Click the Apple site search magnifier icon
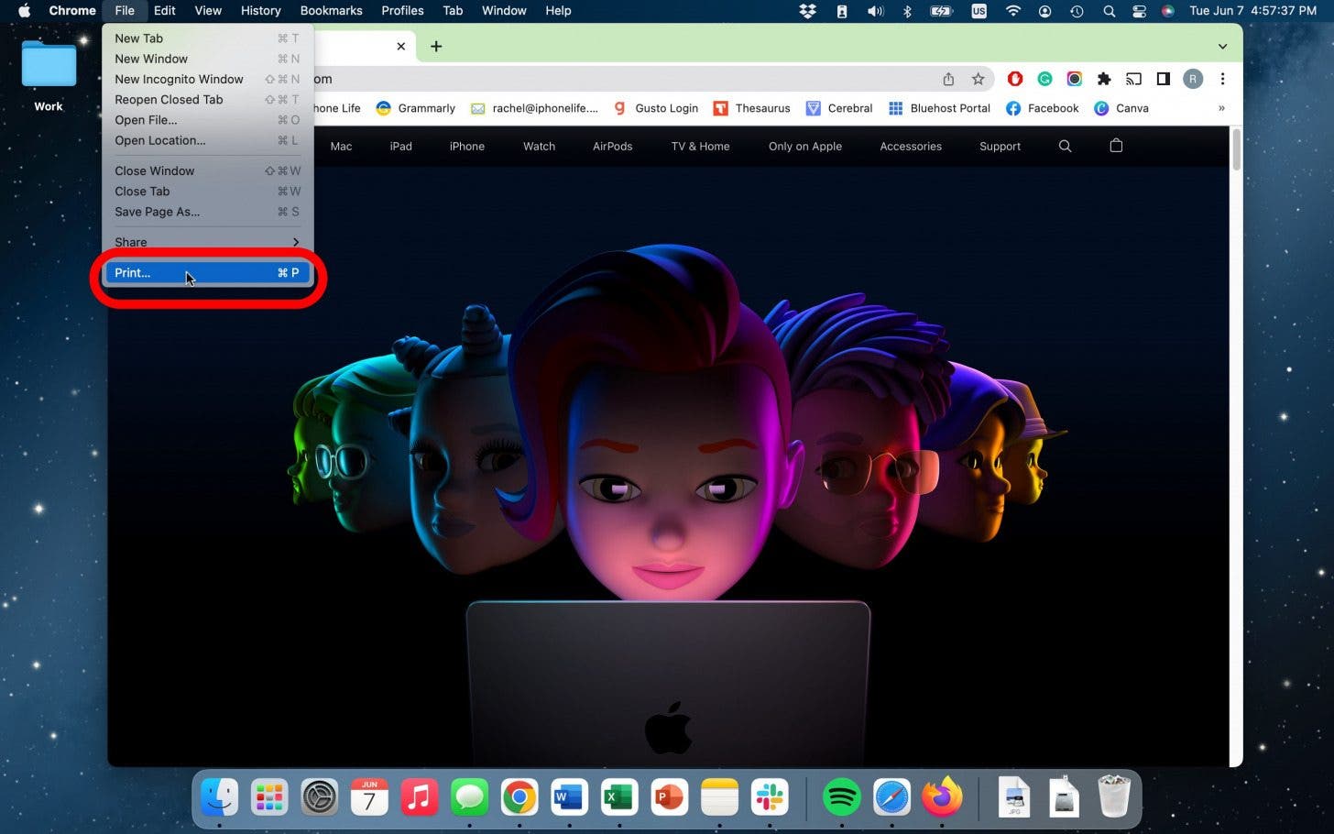This screenshot has height=834, width=1334. click(1065, 146)
